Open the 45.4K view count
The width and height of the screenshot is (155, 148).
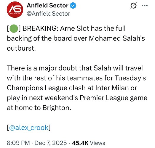pyautogui.click(x=80, y=143)
